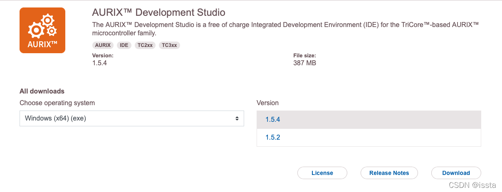Click the All downloads heading
Image resolution: width=502 pixels, height=192 pixels.
coord(42,91)
